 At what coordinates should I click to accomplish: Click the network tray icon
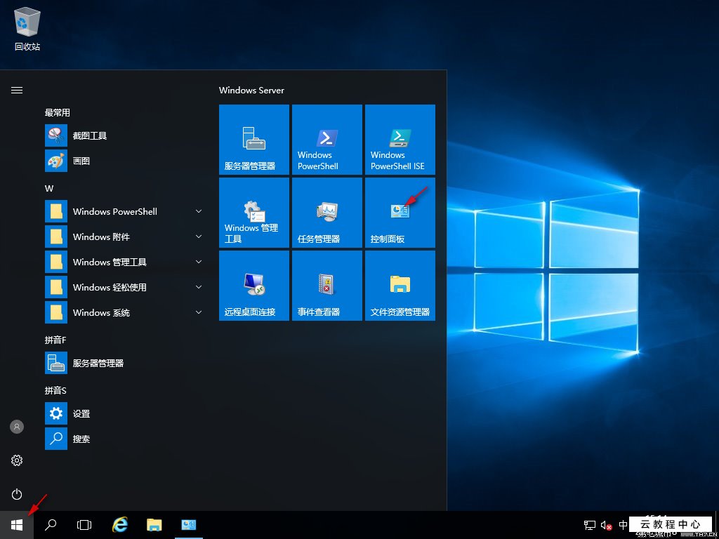click(x=590, y=525)
